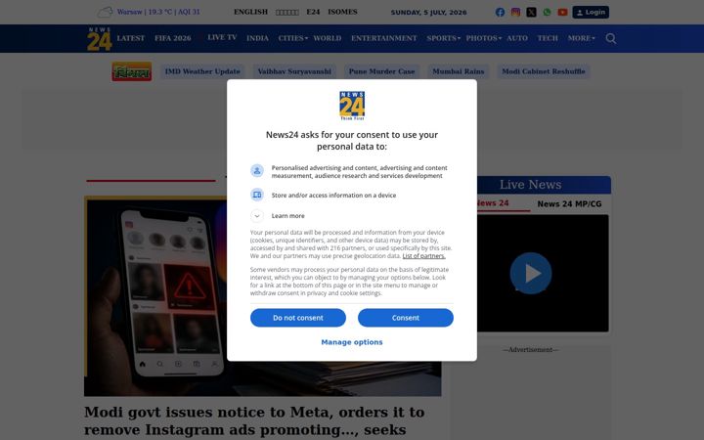The width and height of the screenshot is (704, 440).
Task: Open the WhatsApp social icon
Action: coord(547,12)
